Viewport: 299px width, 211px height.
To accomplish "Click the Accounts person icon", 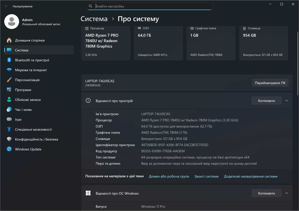I will point(9,99).
